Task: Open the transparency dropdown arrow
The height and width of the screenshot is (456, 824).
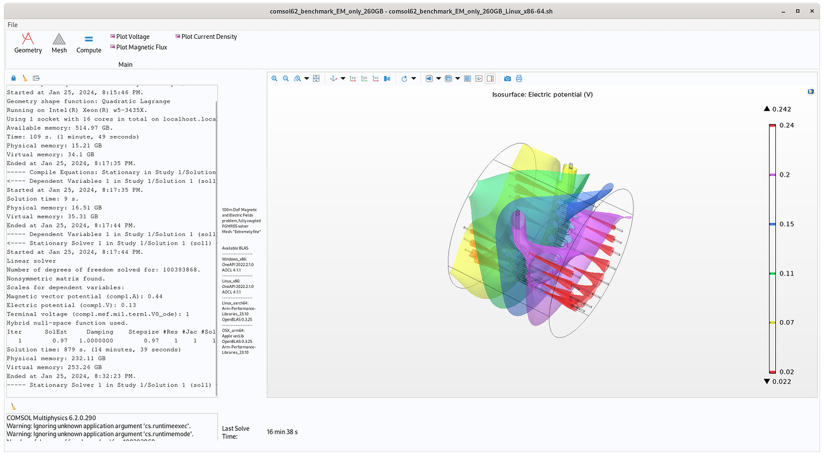Action: point(458,78)
